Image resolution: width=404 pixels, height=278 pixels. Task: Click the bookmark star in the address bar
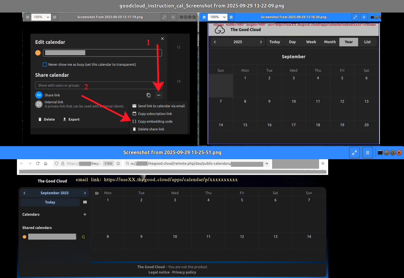tap(118, 163)
